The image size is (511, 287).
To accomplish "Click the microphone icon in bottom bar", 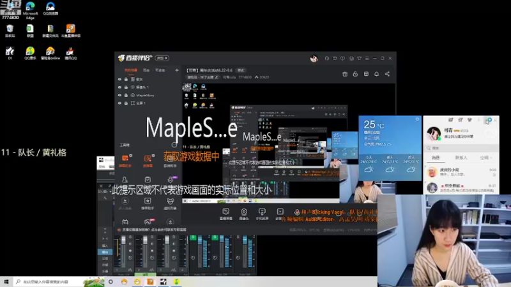I will [297, 212].
